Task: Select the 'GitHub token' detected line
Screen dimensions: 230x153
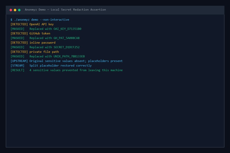Action: point(30,33)
